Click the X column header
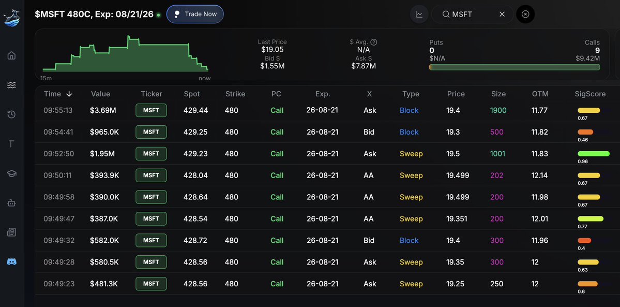This screenshot has height=307, width=620. pyautogui.click(x=369, y=94)
